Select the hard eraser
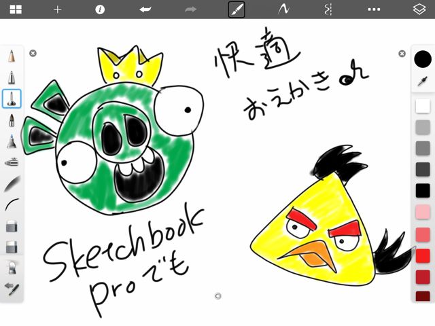The height and width of the screenshot is (326, 435). (x=12, y=226)
